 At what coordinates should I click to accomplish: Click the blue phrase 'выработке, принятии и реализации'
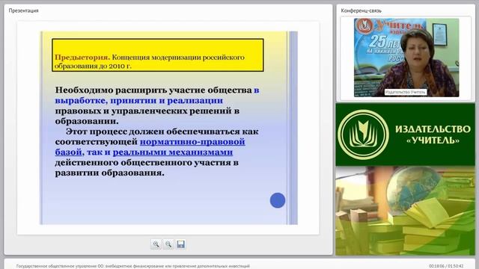click(139, 101)
